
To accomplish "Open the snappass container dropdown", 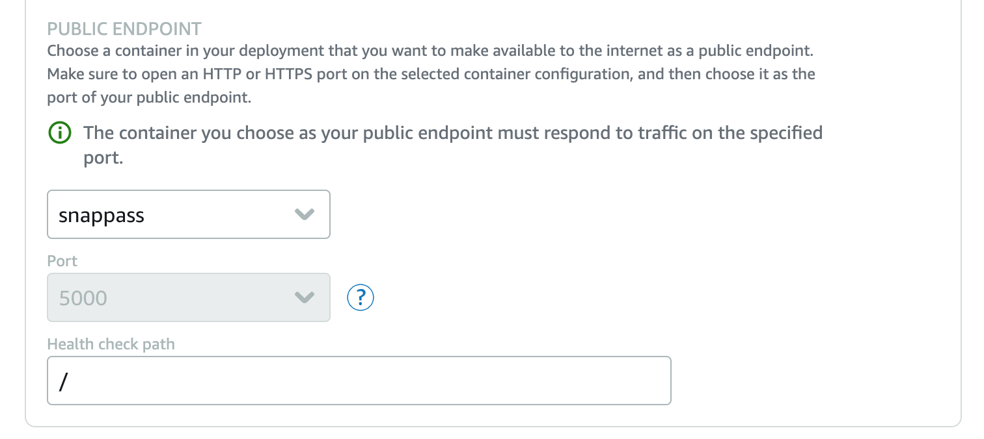I will click(189, 214).
